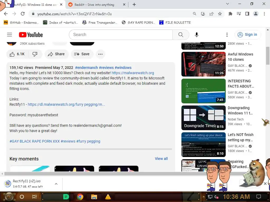The height and width of the screenshot is (202, 270).
Task: Open the Chrome extensions puzzle icon
Action: [x=230, y=14]
